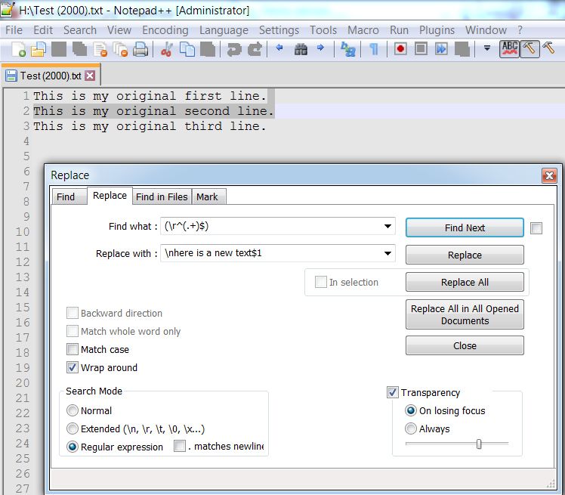Click the Stop recording square icon
Image resolution: width=565 pixels, height=495 pixels.
[x=421, y=48]
